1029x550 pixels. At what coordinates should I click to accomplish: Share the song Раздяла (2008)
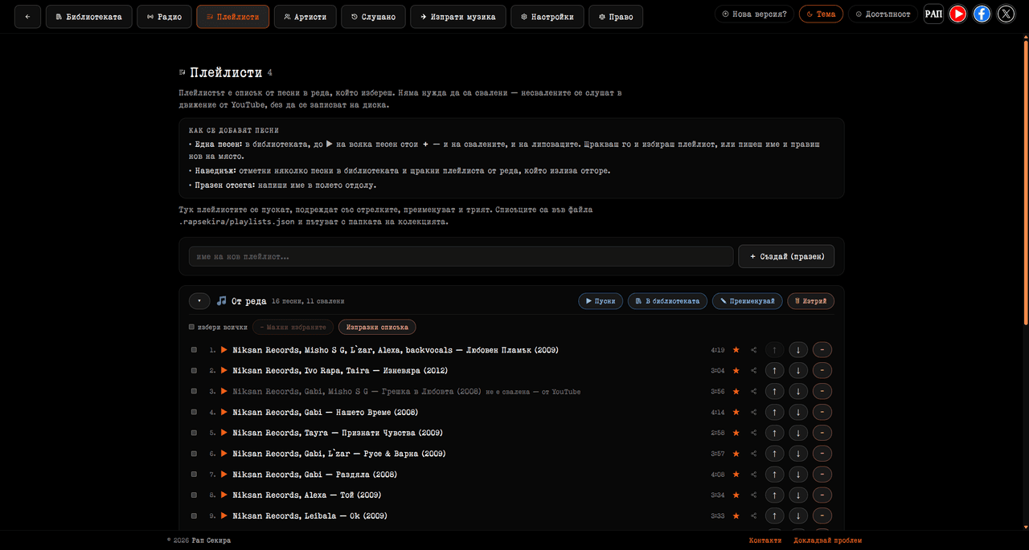(x=754, y=475)
